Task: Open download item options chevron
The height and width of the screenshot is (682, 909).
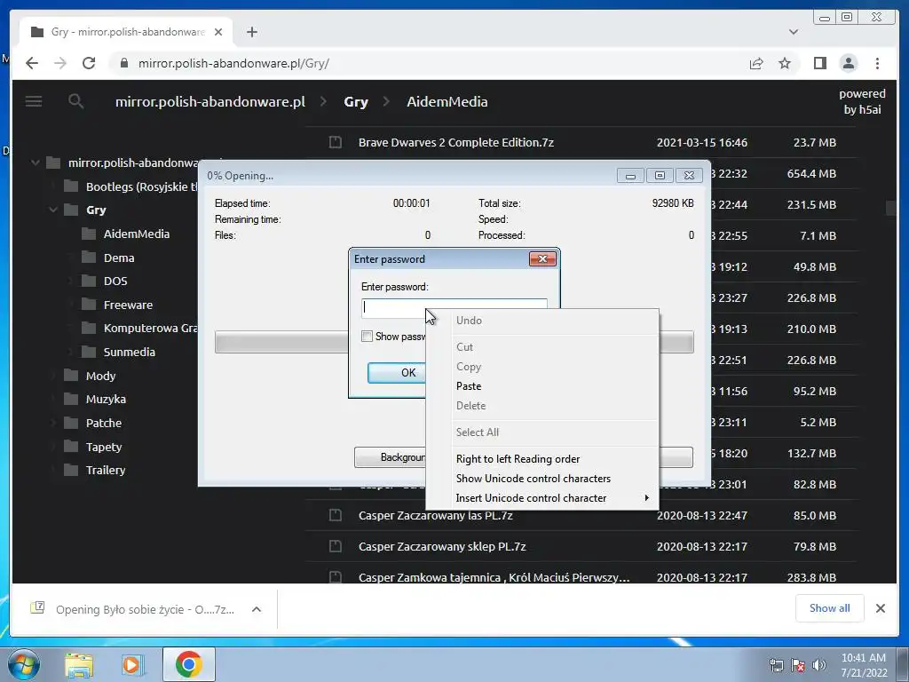Action: [257, 609]
